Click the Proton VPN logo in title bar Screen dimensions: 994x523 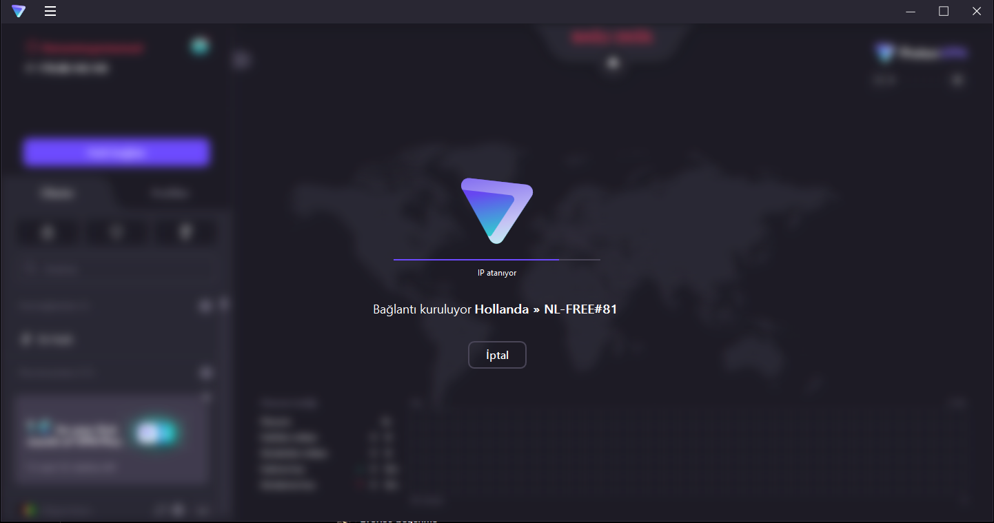pyautogui.click(x=19, y=11)
